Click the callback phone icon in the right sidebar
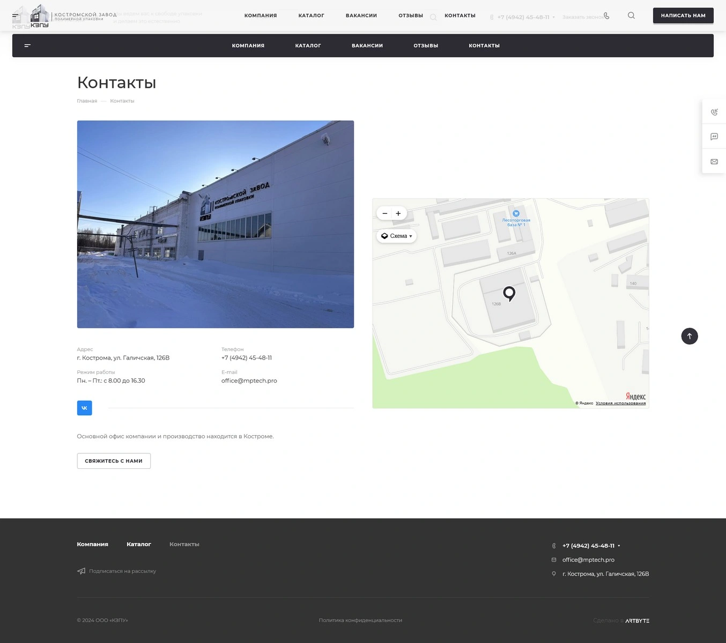 tap(714, 112)
